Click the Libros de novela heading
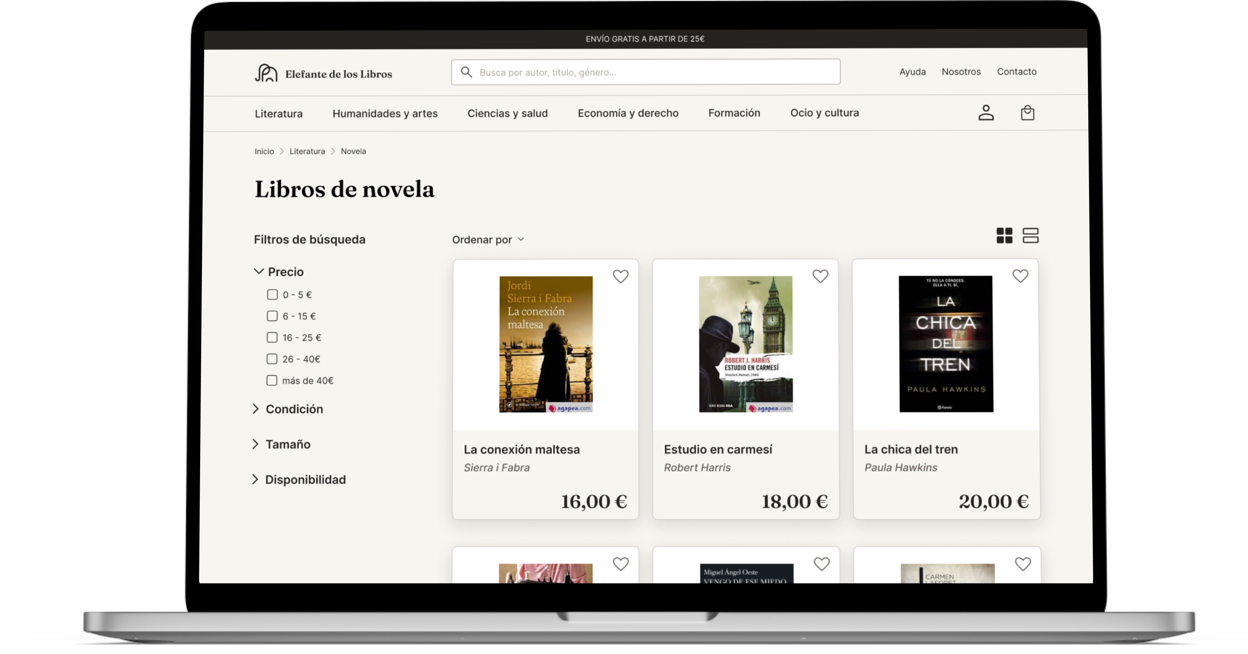1248x654 pixels. click(x=345, y=189)
